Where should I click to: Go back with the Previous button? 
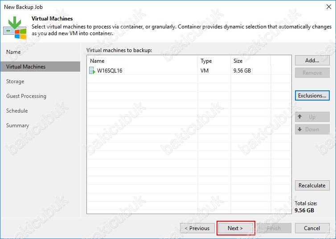pos(197,228)
